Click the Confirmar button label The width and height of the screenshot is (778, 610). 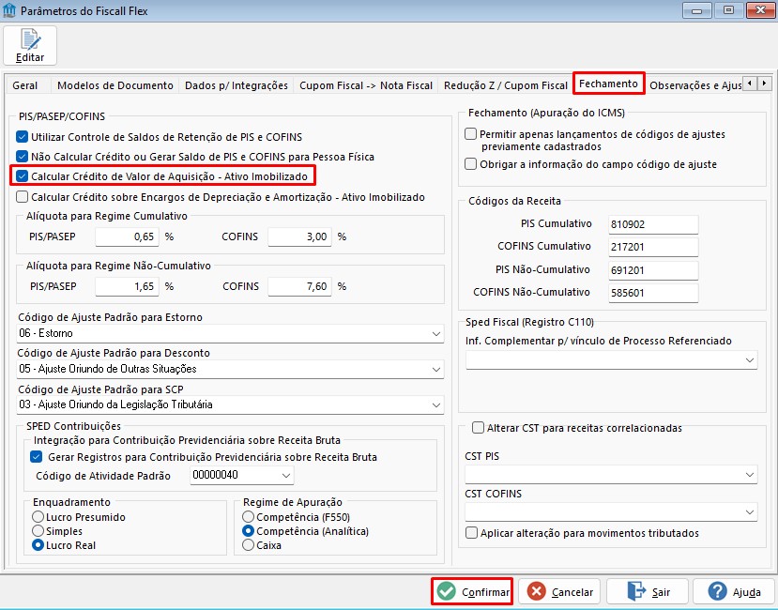(x=485, y=592)
